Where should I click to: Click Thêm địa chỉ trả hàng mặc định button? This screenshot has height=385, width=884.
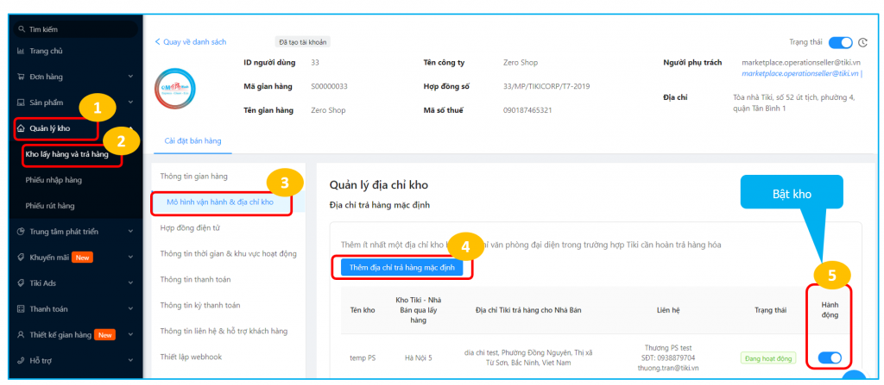402,267
